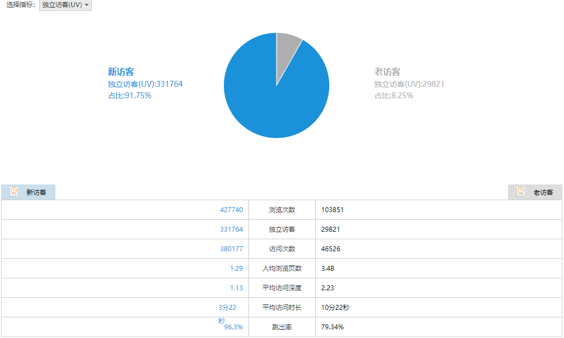Click the new visitor UV value 331764 in table
564x338 pixels.
tap(231, 229)
